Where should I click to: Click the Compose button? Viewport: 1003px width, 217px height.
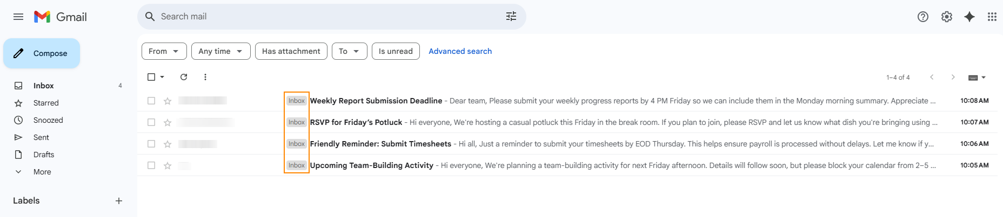[42, 53]
